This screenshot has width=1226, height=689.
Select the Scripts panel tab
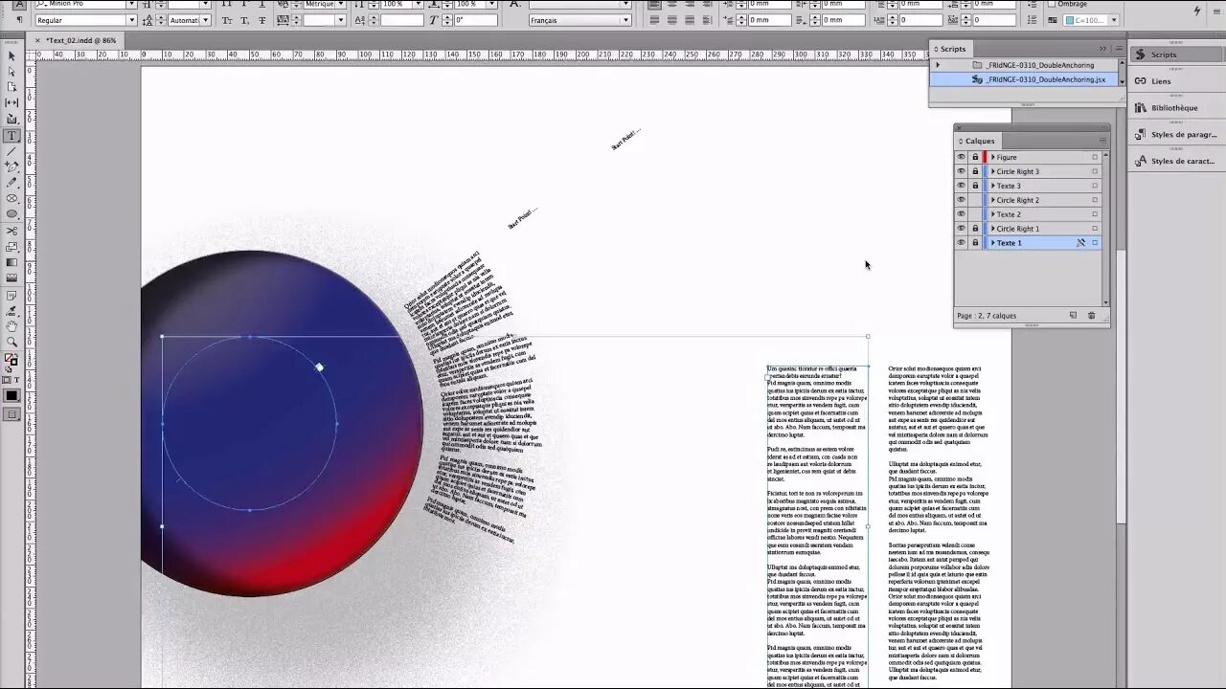pyautogui.click(x=952, y=49)
